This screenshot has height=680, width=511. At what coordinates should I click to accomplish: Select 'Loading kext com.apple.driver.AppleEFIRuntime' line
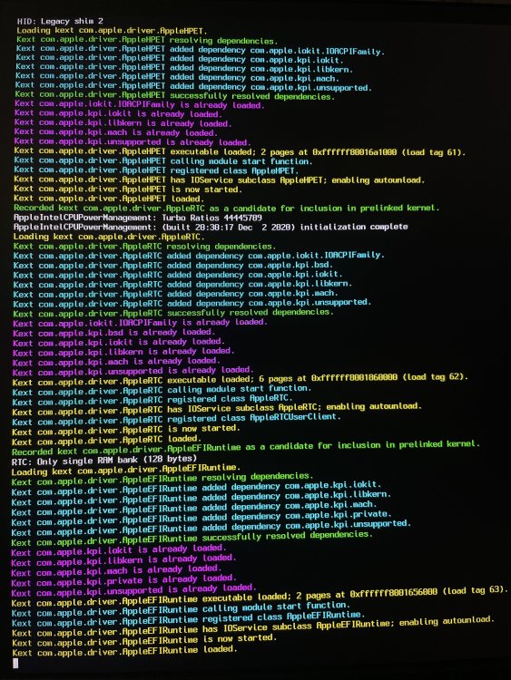pos(126,470)
